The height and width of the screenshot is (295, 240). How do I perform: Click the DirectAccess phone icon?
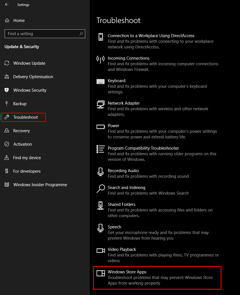[x=101, y=37]
